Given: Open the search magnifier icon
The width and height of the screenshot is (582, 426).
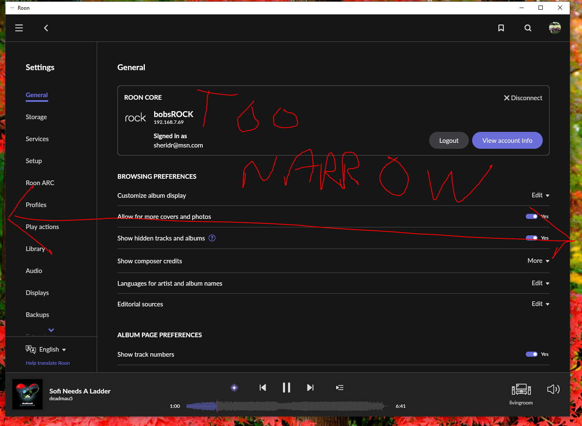Looking at the screenshot, I should coord(528,28).
